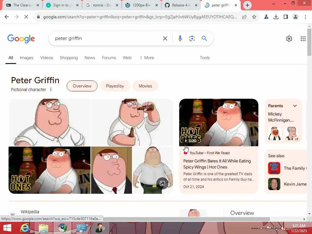This screenshot has width=312, height=234.
Task: Go back to the previous page
Action: (7, 17)
